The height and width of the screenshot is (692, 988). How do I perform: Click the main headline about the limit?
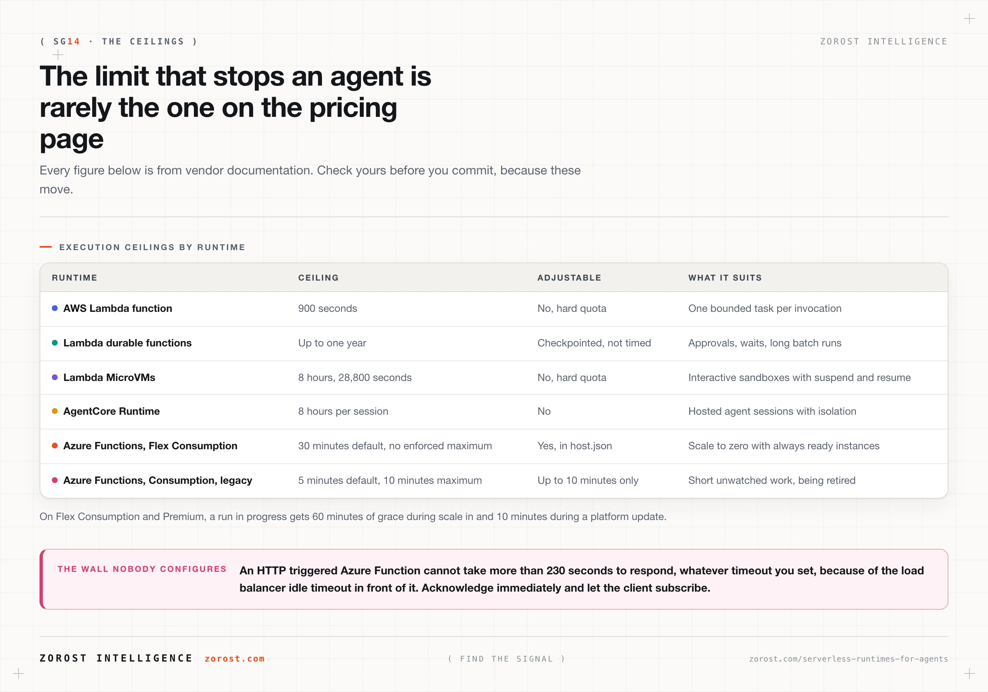[x=235, y=107]
